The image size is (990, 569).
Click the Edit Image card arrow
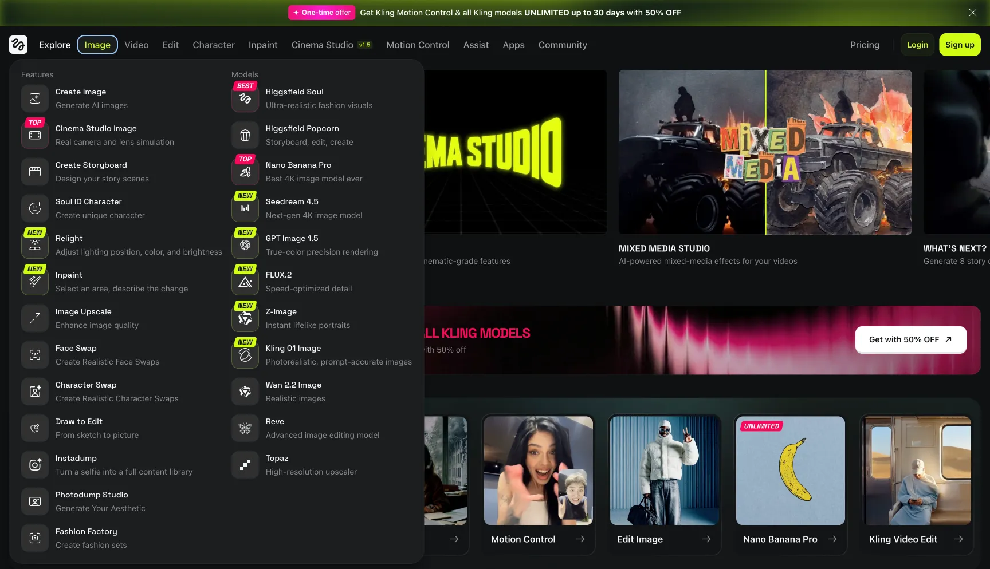click(x=706, y=539)
